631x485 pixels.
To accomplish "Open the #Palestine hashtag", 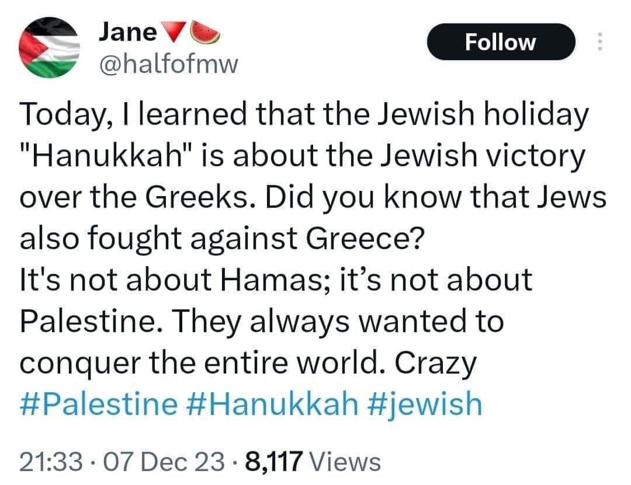I will [x=99, y=404].
